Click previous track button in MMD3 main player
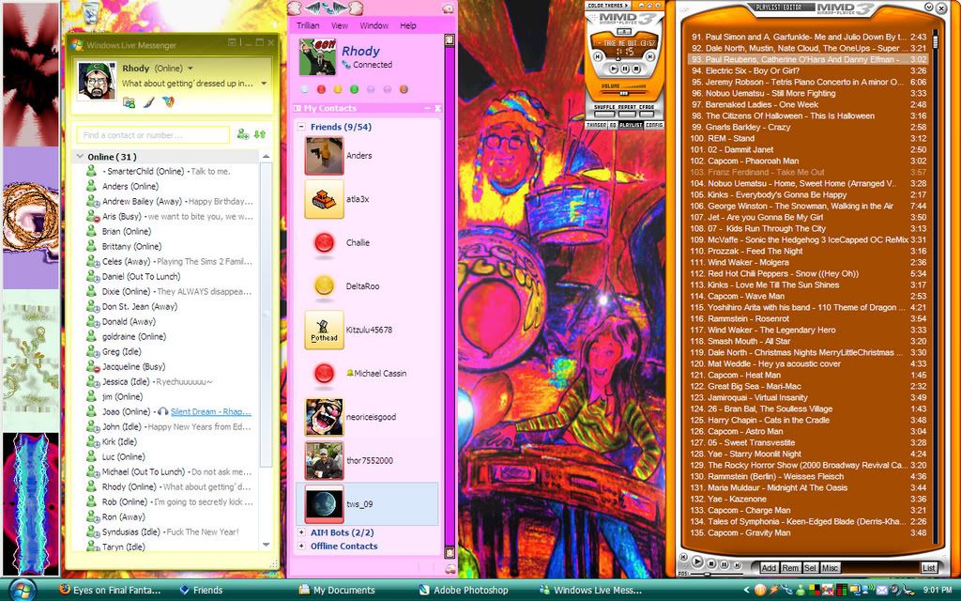 [598, 56]
